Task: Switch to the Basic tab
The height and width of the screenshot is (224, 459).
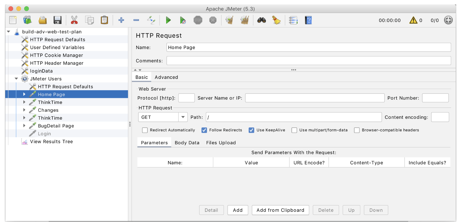Action: pyautogui.click(x=142, y=77)
